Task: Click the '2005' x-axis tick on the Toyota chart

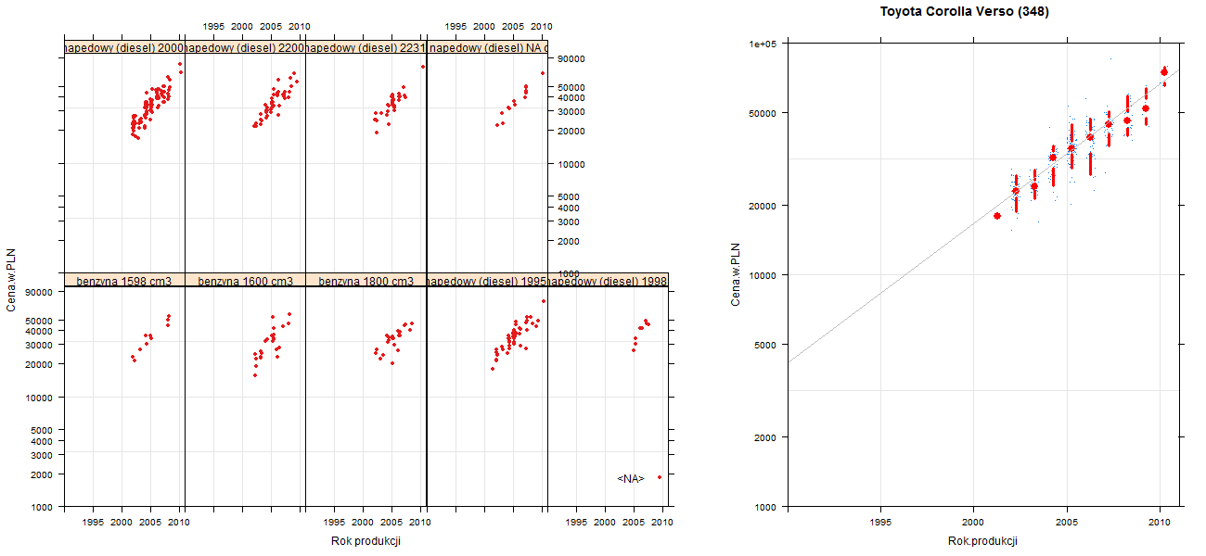Action: [x=1068, y=523]
